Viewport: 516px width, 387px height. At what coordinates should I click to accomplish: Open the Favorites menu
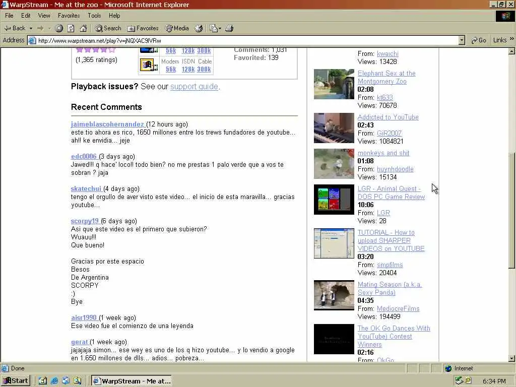click(69, 16)
